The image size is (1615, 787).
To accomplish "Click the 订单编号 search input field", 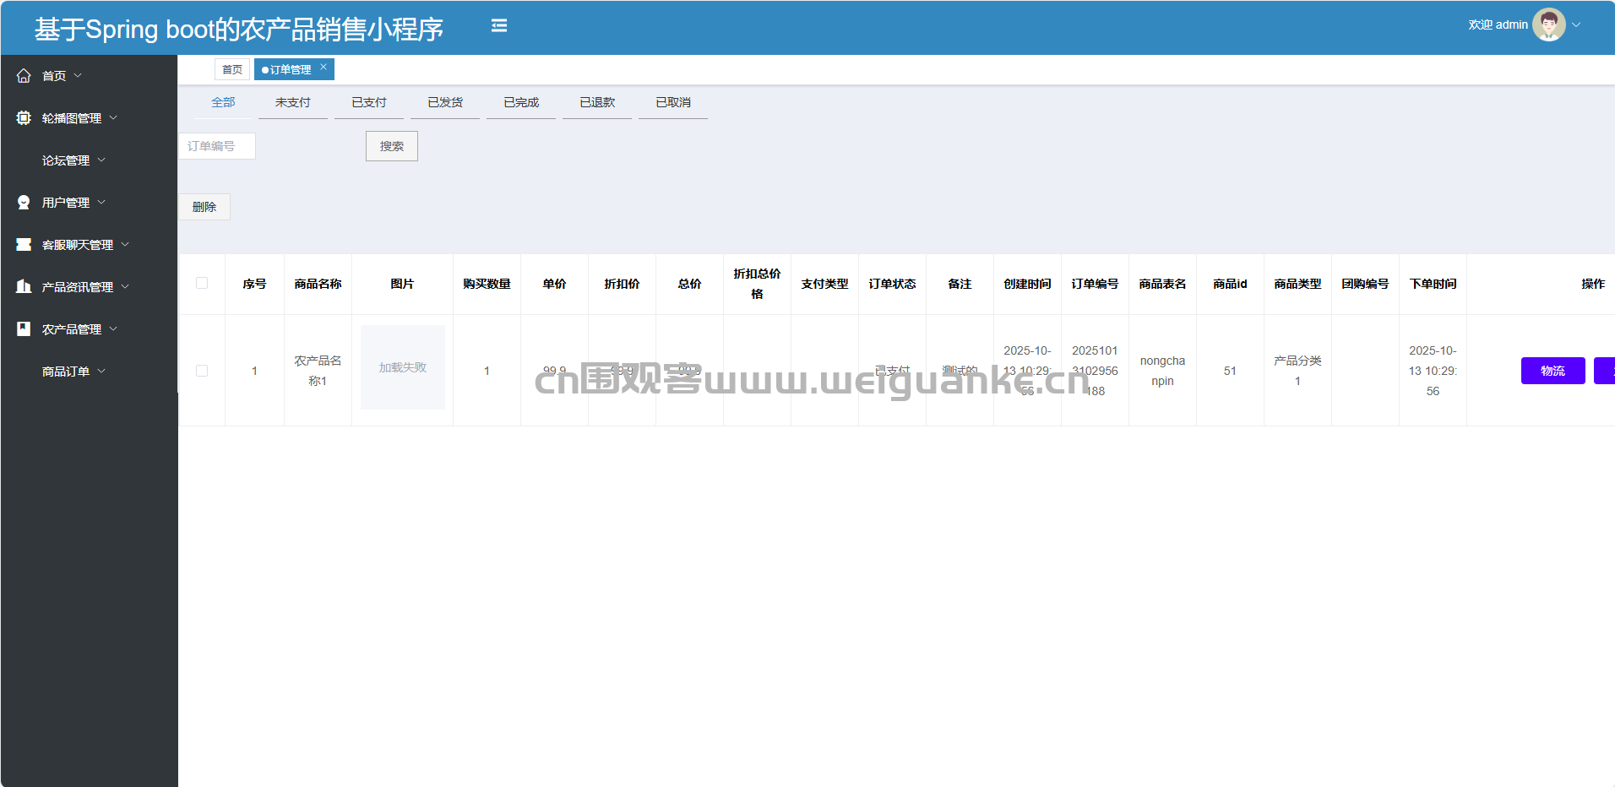I will tap(217, 146).
